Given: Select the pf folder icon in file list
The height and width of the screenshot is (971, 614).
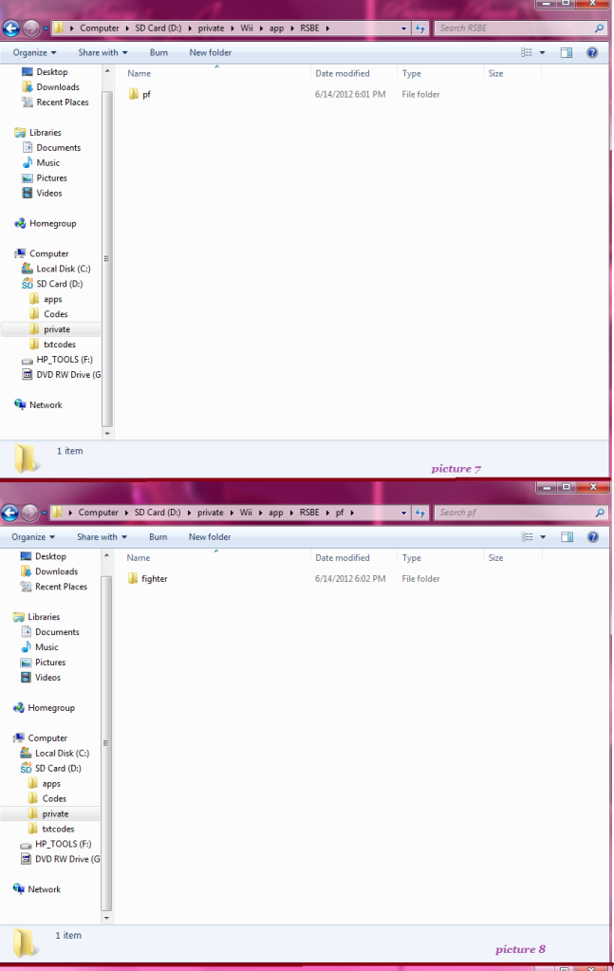Looking at the screenshot, I should coord(134,94).
